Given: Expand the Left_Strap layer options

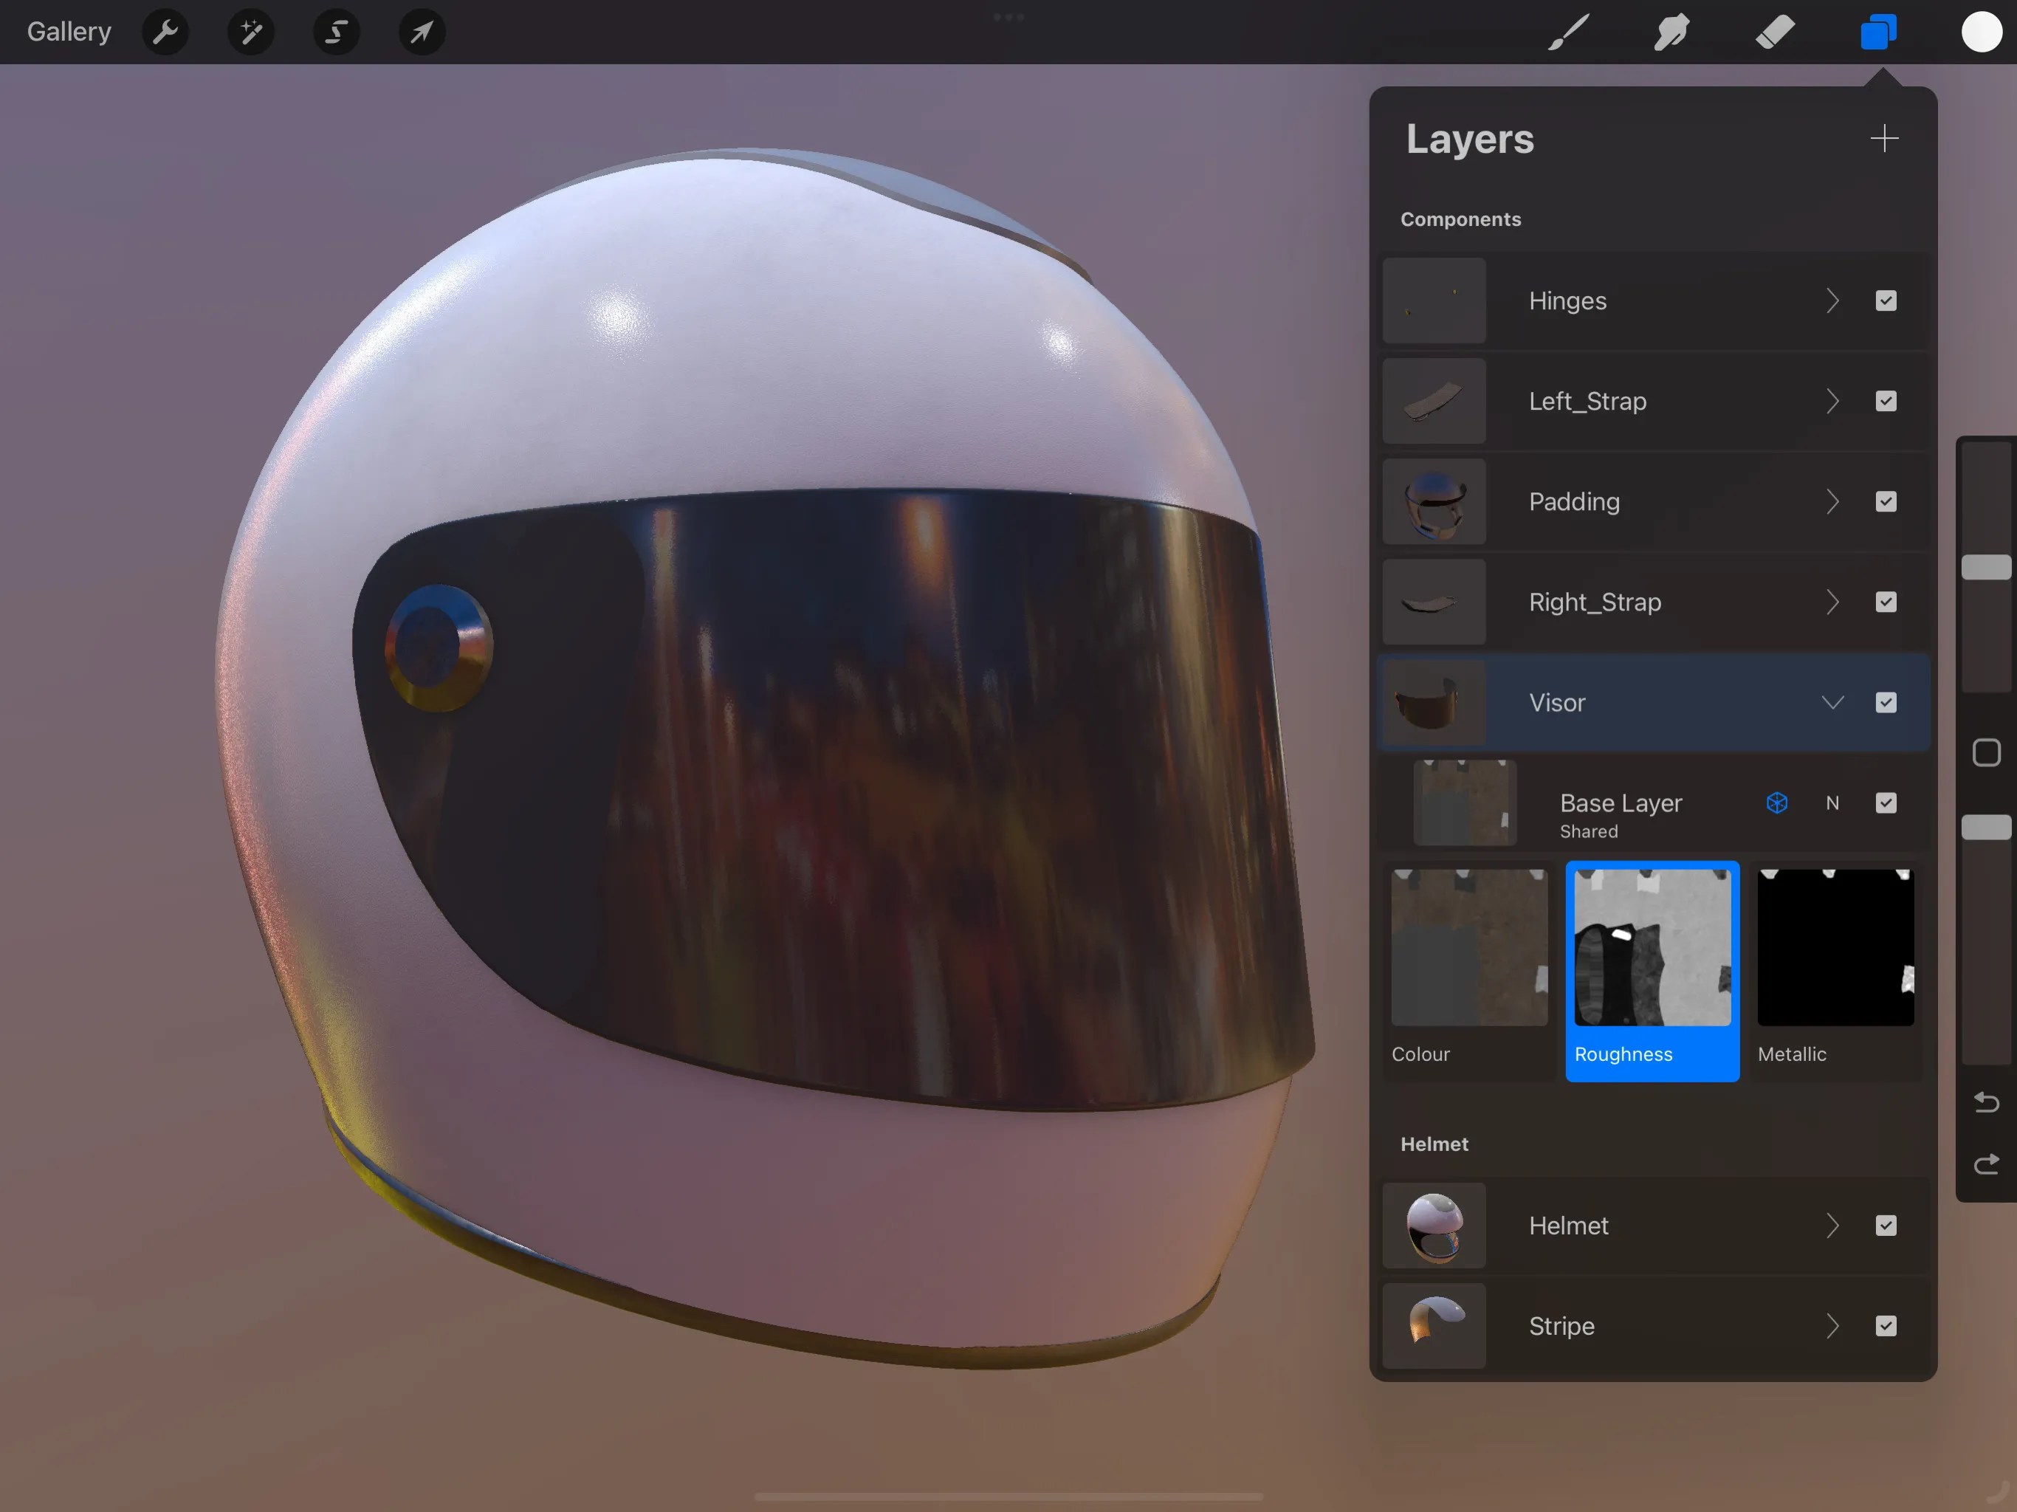Looking at the screenshot, I should 1833,401.
